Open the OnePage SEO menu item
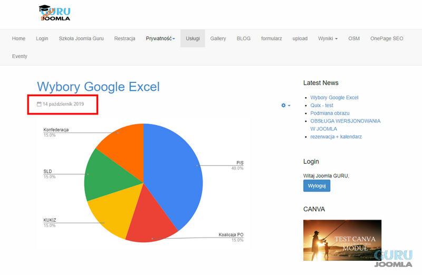Image resolution: width=422 pixels, height=275 pixels. tap(387, 39)
